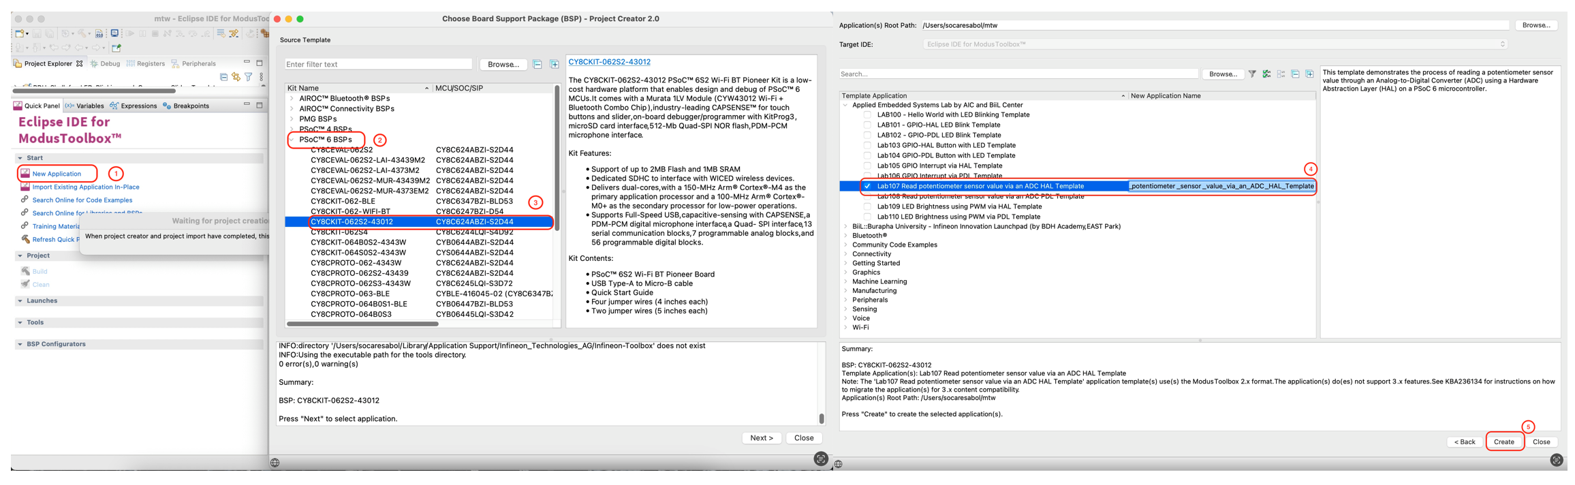Viewport: 1575px width, 485px height.
Task: Switch to the Variables tab
Action: pos(84,106)
